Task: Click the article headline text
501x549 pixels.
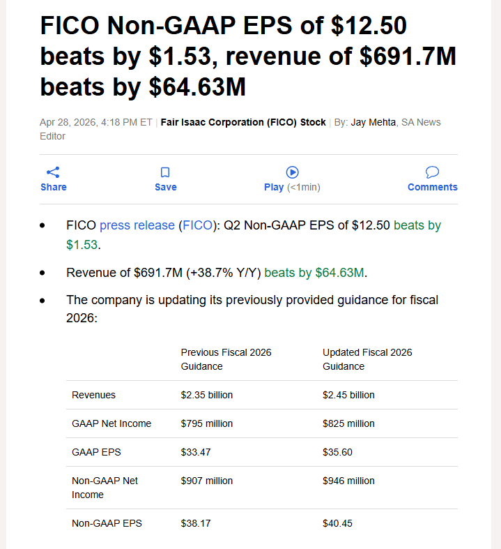Action: click(248, 56)
